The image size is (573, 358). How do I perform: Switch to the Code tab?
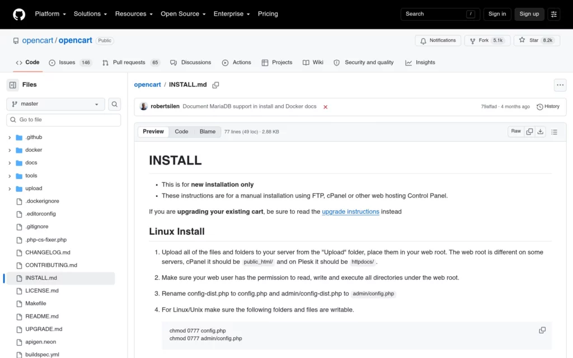(27, 63)
